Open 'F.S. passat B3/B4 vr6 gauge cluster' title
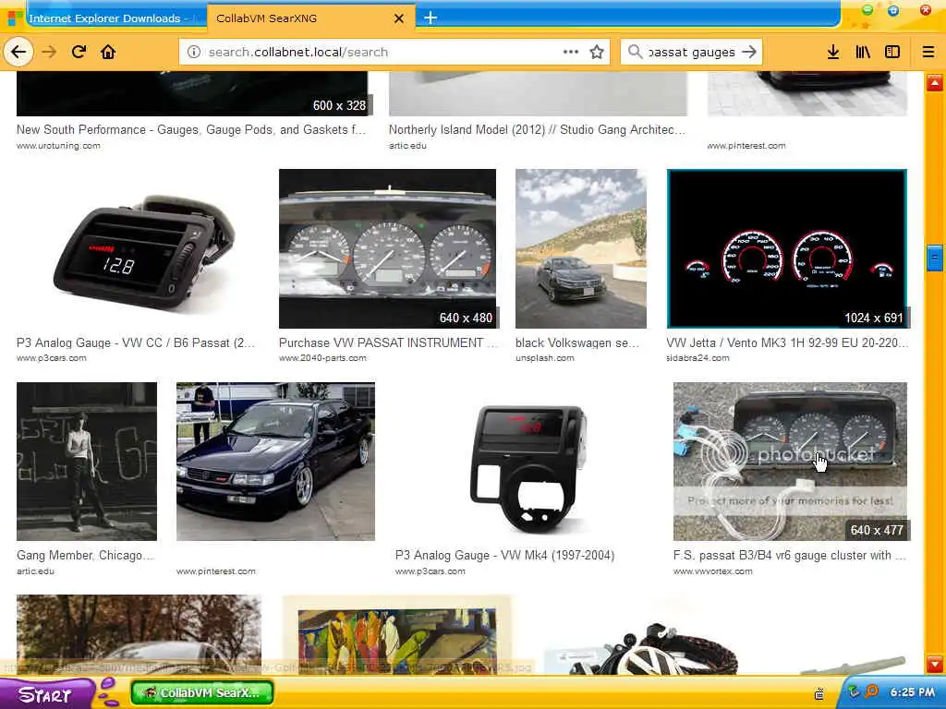The width and height of the screenshot is (946, 709). pyautogui.click(x=790, y=555)
